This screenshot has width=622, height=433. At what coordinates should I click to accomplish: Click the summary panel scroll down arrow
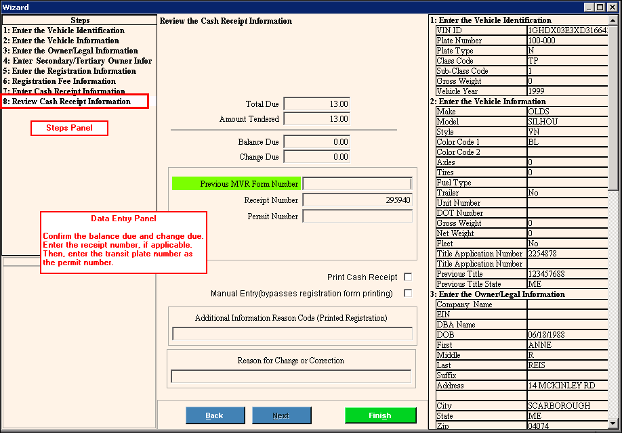coord(613,424)
